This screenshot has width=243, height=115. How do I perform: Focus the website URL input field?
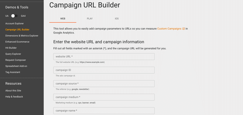(x=104, y=57)
